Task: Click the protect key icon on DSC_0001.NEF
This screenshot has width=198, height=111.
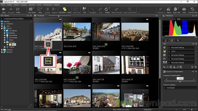Action: pyautogui.click(x=48, y=45)
